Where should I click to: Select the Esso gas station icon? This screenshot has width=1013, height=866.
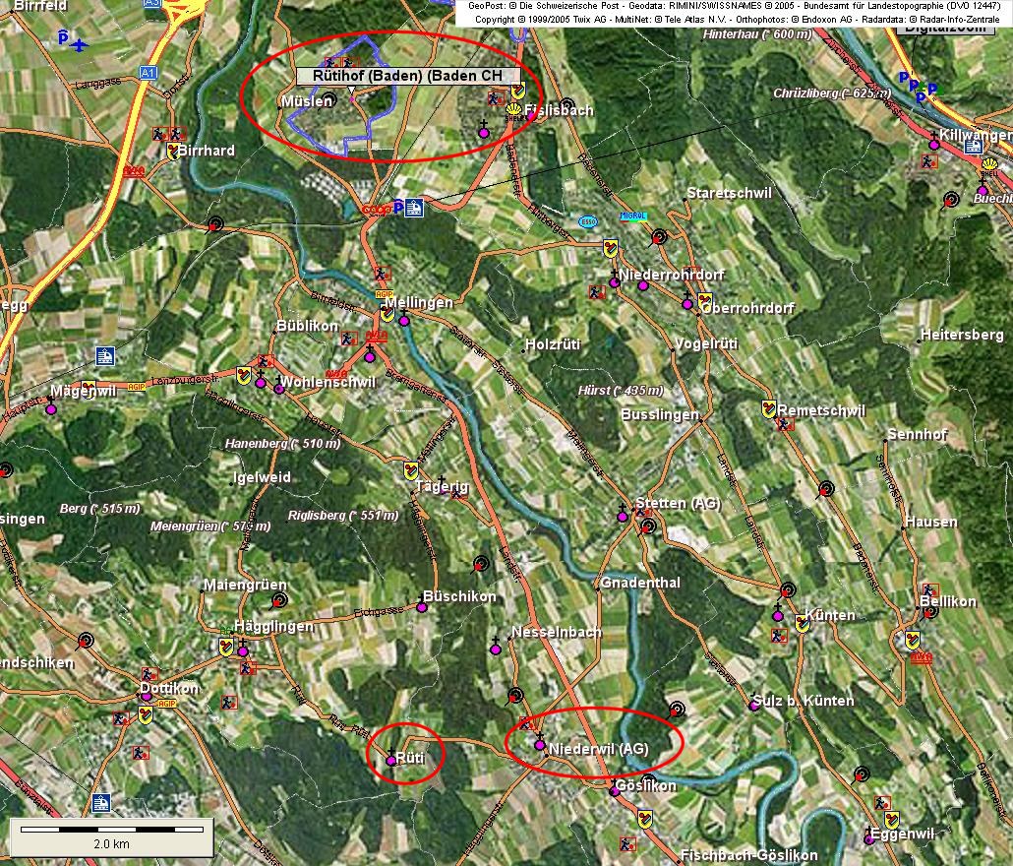(x=588, y=220)
